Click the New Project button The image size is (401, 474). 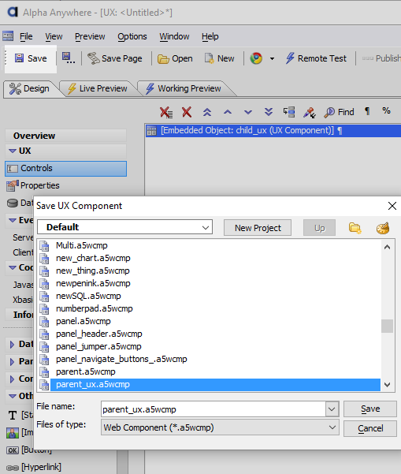click(x=258, y=228)
